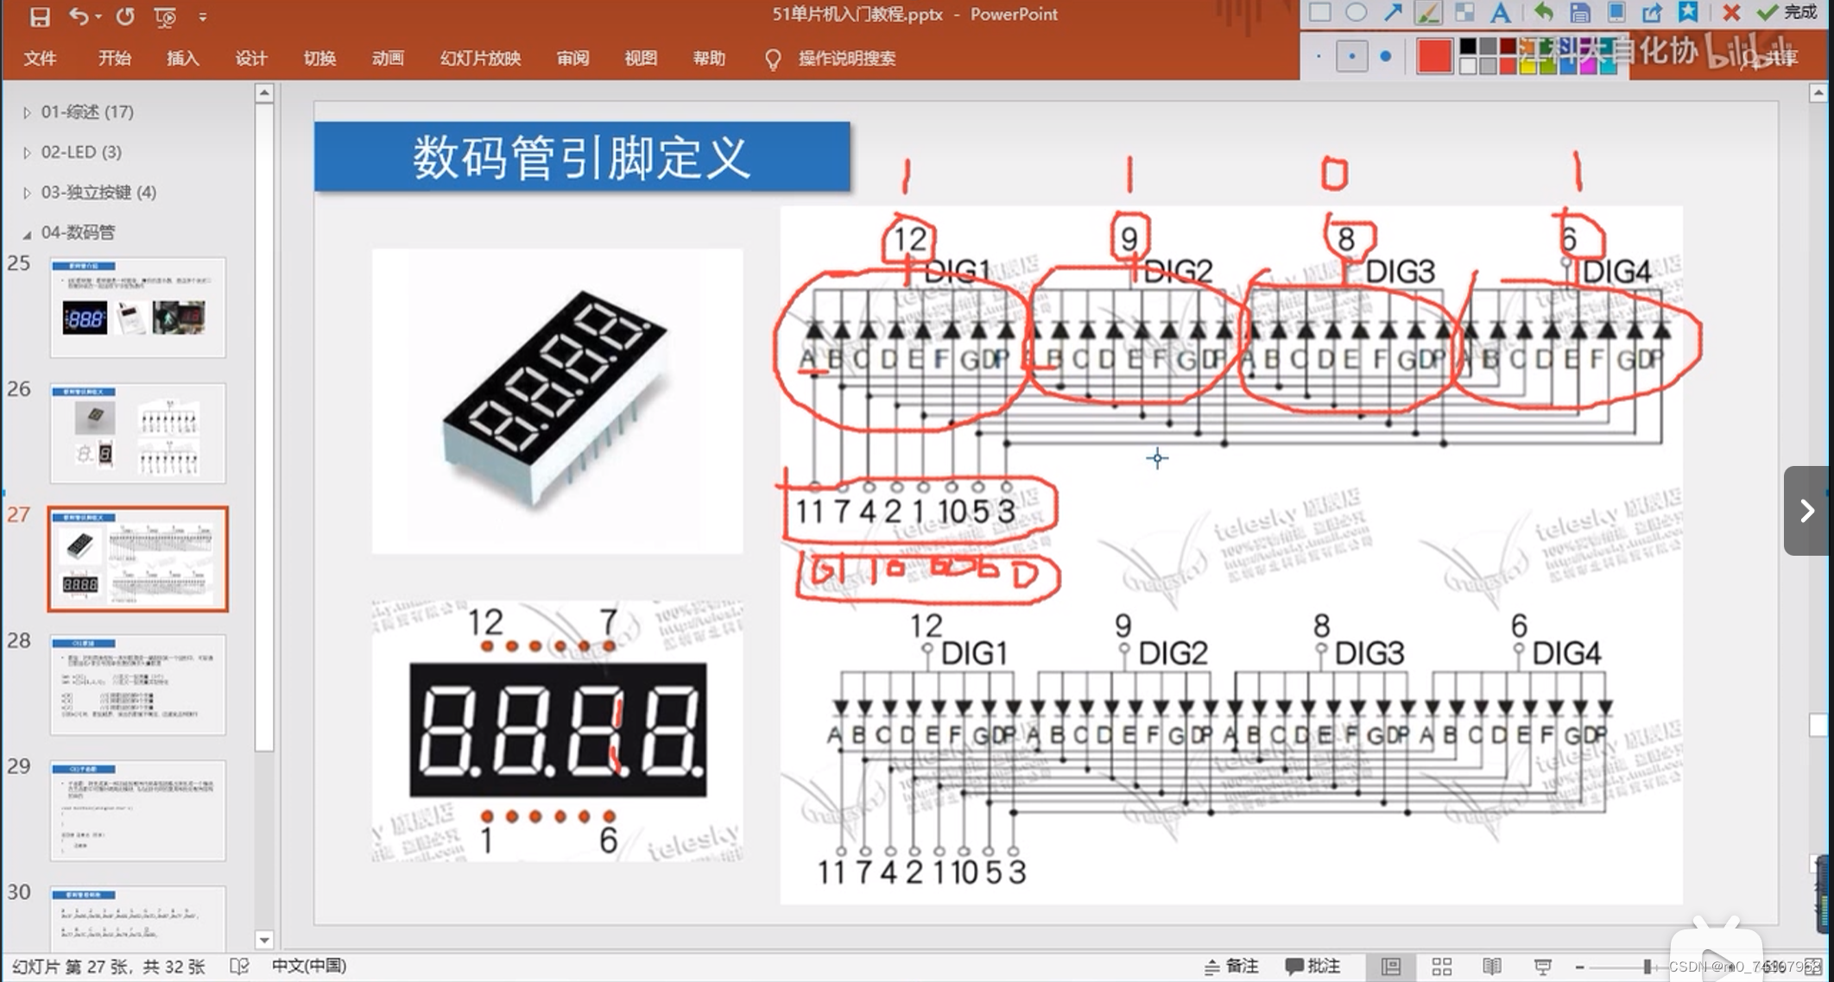This screenshot has width=1834, height=982.
Task: Choose the smallest brush size dot
Action: point(1319,57)
